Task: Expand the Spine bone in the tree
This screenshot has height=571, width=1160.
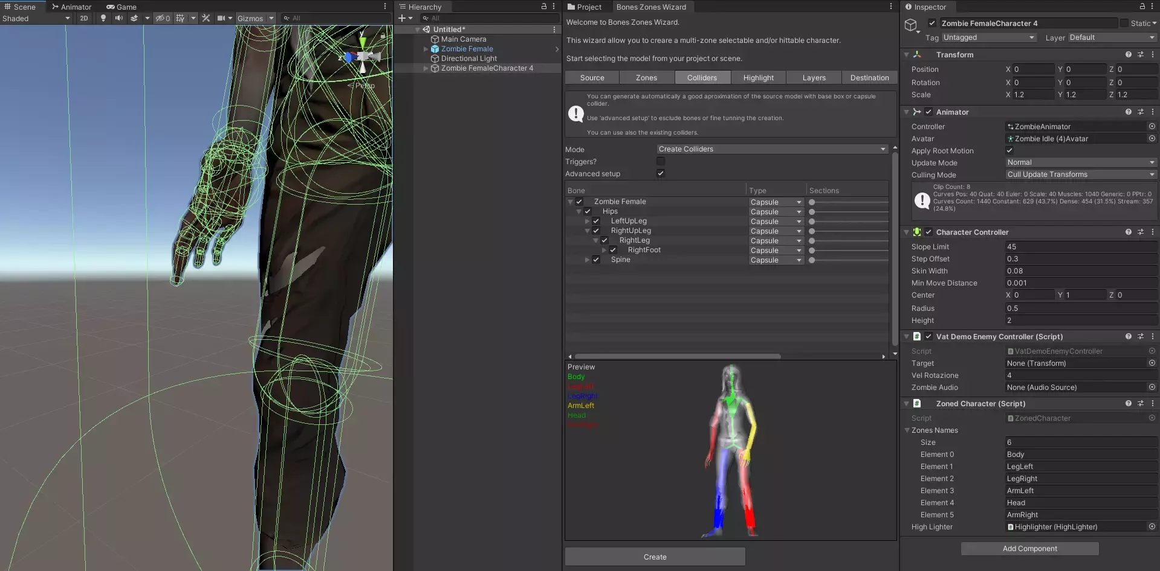Action: click(587, 260)
